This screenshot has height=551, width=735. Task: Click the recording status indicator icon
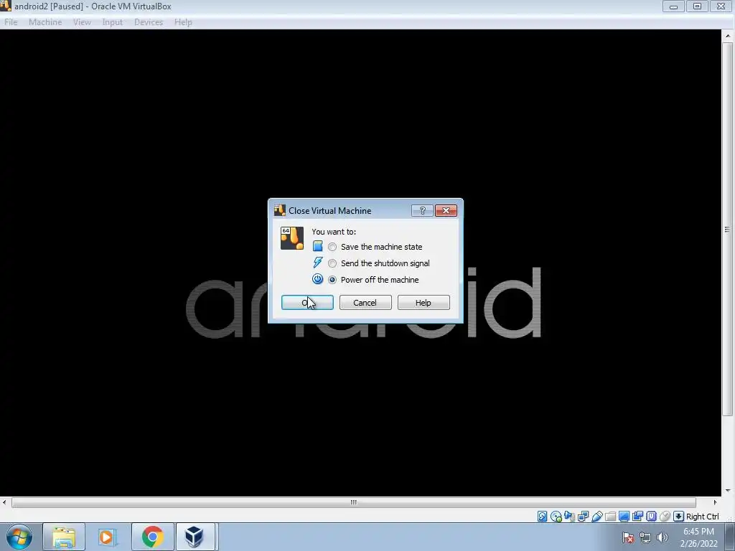click(637, 517)
